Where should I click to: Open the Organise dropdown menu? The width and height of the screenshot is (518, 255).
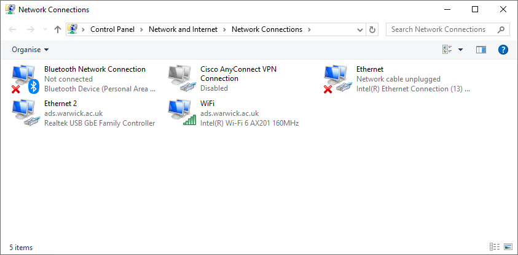30,50
